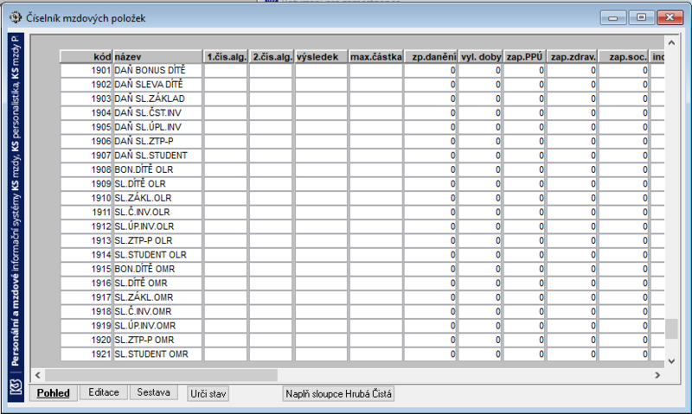The image size is (692, 414).
Task: Select row DAŇ SLEVA DÍTĚ
Action: coord(362,85)
